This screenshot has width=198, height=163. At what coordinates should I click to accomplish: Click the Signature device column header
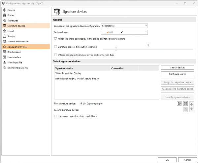[82, 68]
